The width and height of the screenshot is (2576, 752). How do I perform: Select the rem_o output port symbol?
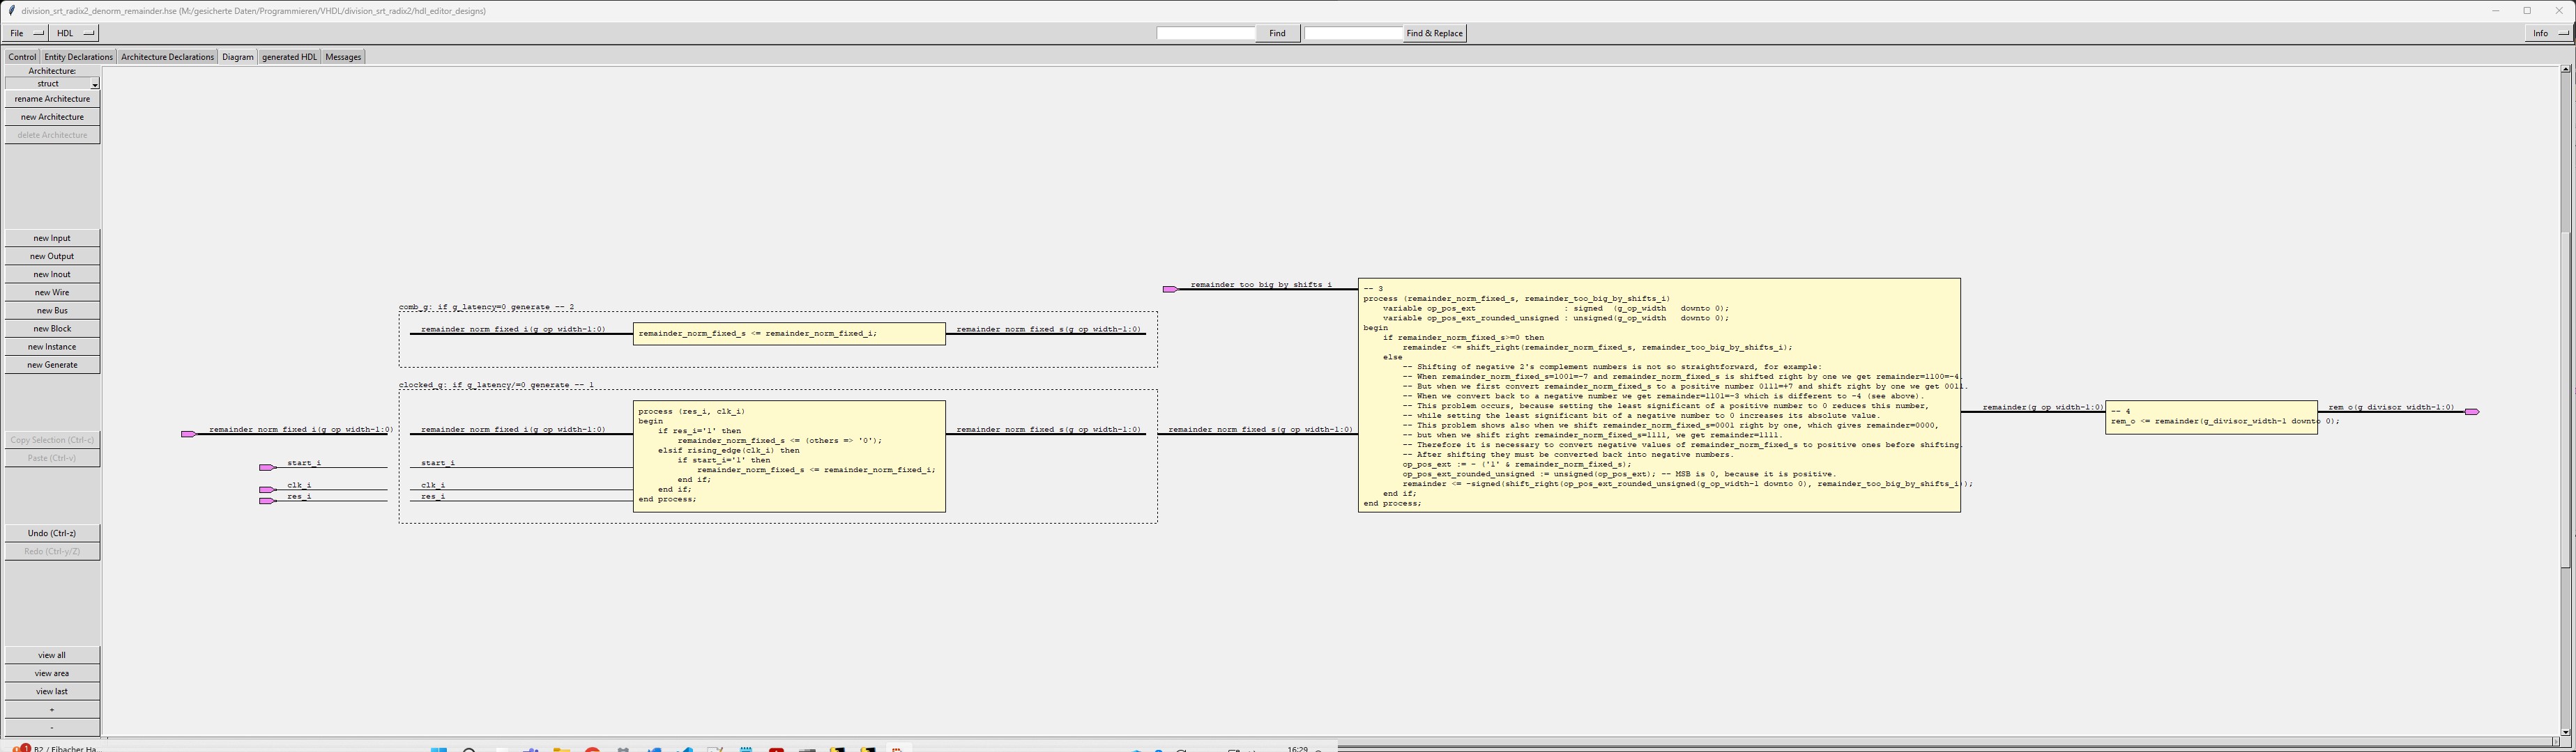[2471, 412]
